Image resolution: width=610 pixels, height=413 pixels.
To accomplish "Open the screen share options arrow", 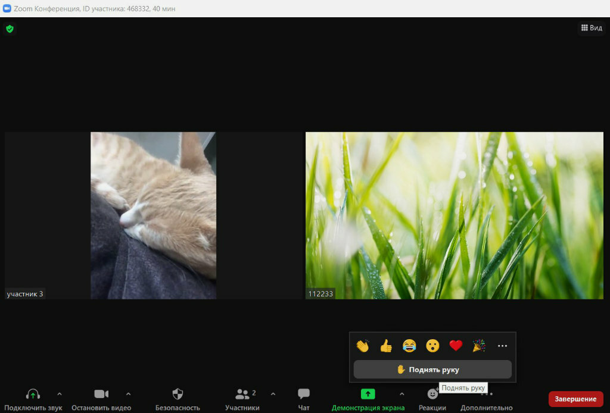I will (x=402, y=394).
